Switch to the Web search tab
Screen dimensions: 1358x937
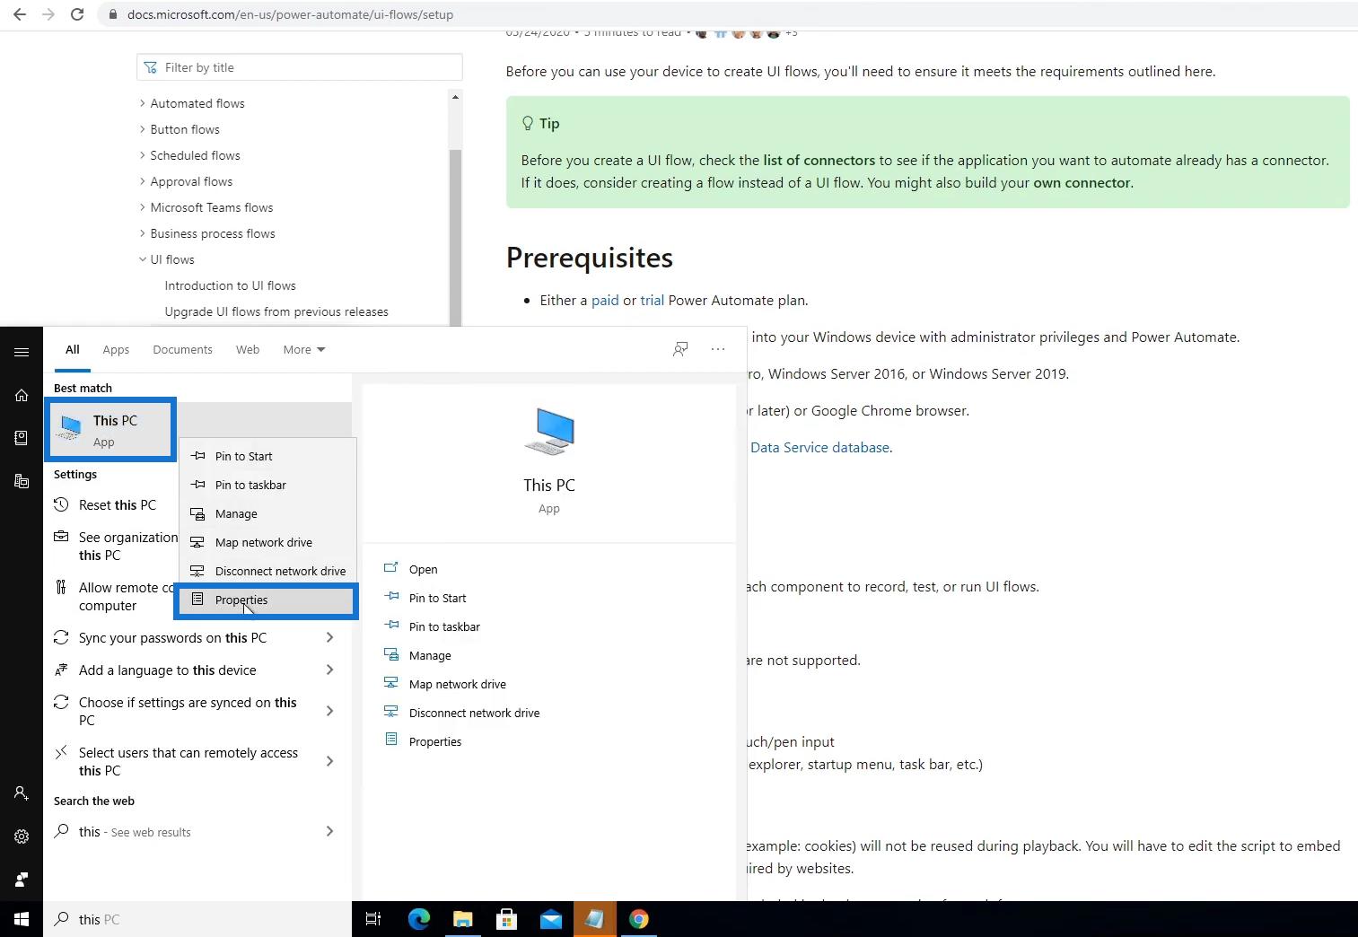click(x=248, y=349)
